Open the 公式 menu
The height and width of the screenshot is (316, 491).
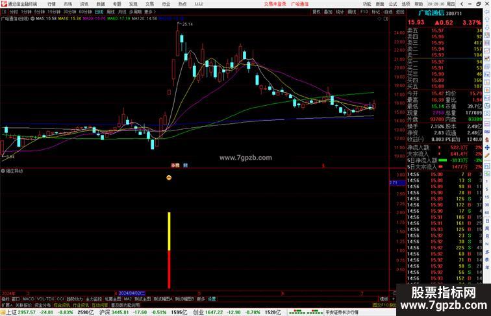click(x=393, y=4)
